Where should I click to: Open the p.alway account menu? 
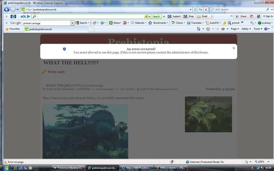265,23
